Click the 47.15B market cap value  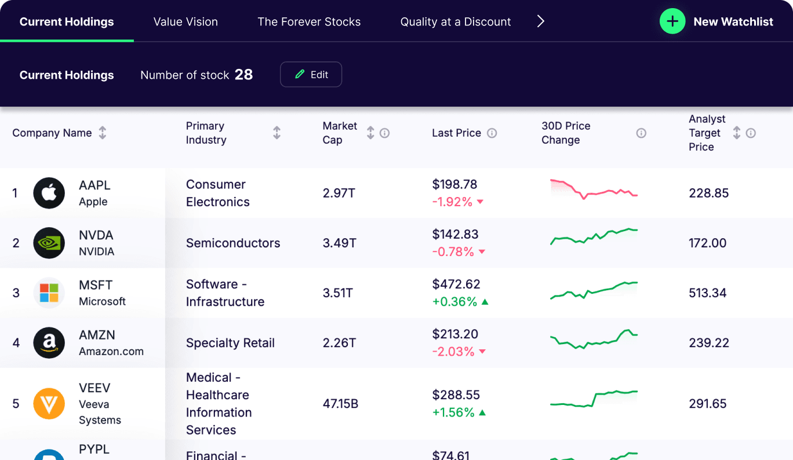340,403
